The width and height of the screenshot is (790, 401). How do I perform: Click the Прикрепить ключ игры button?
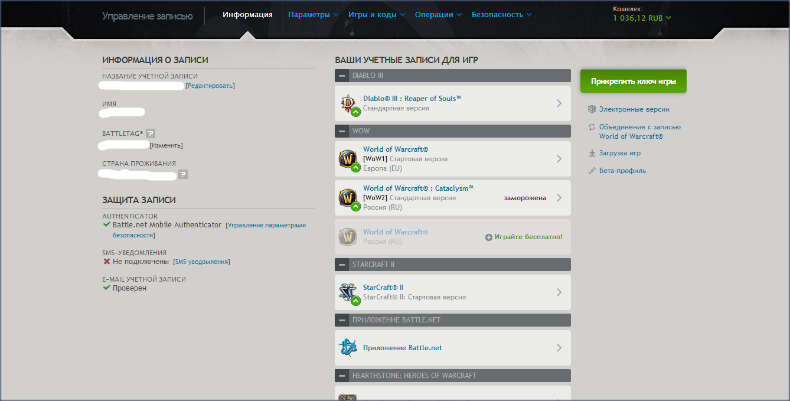point(634,81)
